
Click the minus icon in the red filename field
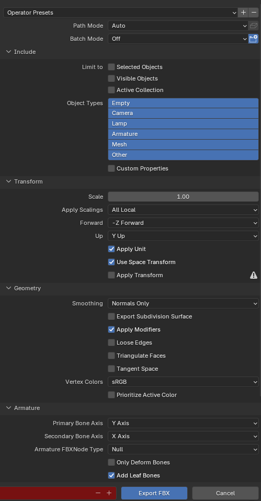click(98, 493)
